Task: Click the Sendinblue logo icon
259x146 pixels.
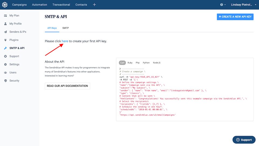Action: (x=5, y=5)
